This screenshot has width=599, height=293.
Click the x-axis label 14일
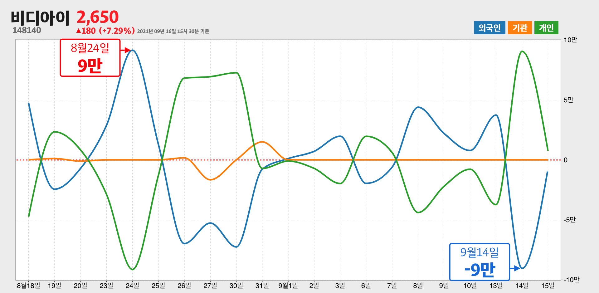tap(522, 286)
